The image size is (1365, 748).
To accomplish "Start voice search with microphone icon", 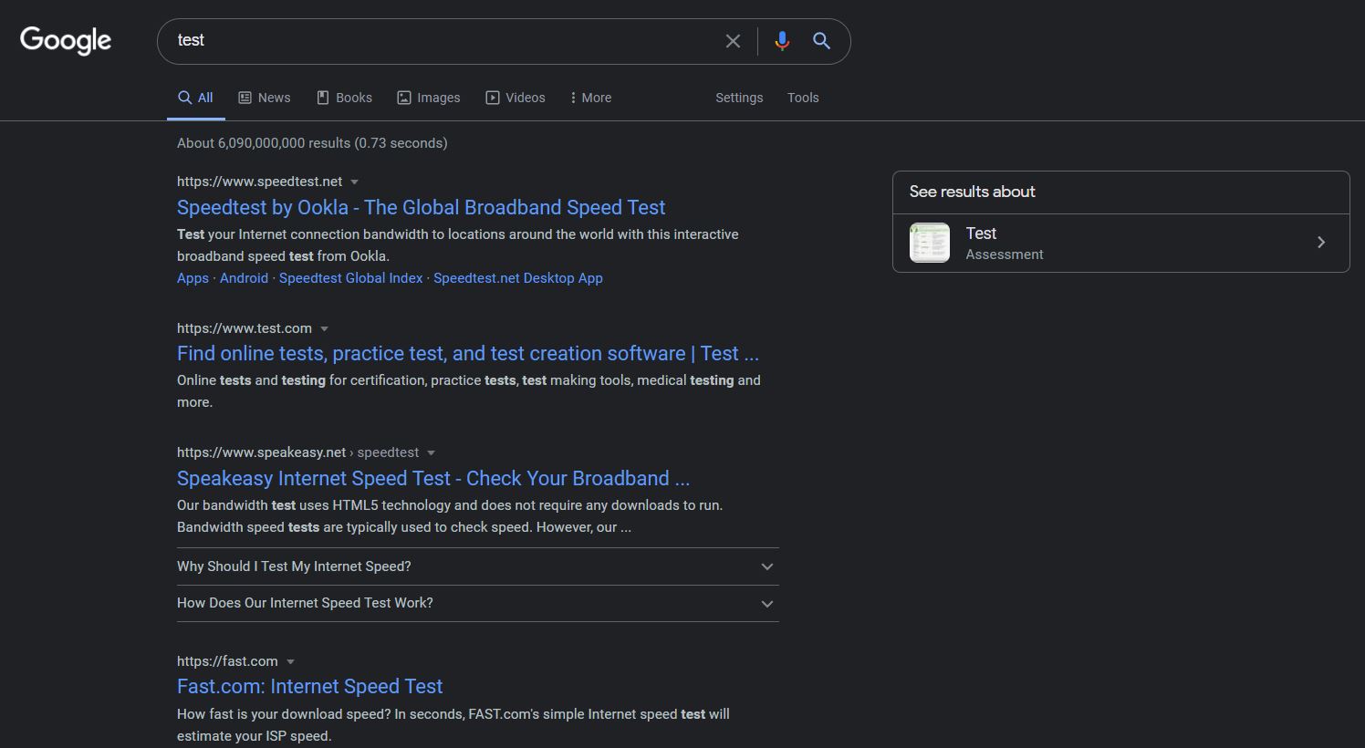I will point(782,41).
